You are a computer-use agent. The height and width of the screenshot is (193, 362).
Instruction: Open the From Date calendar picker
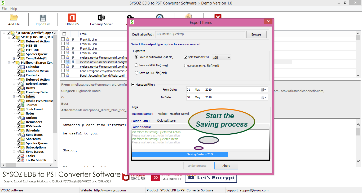pyautogui.click(x=263, y=90)
